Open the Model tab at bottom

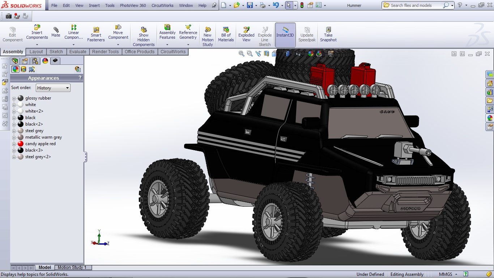coord(45,268)
